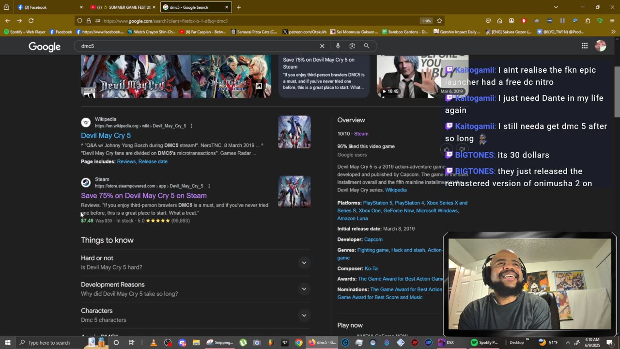The height and width of the screenshot is (349, 620).
Task: Go back to the previous page
Action: click(8, 21)
